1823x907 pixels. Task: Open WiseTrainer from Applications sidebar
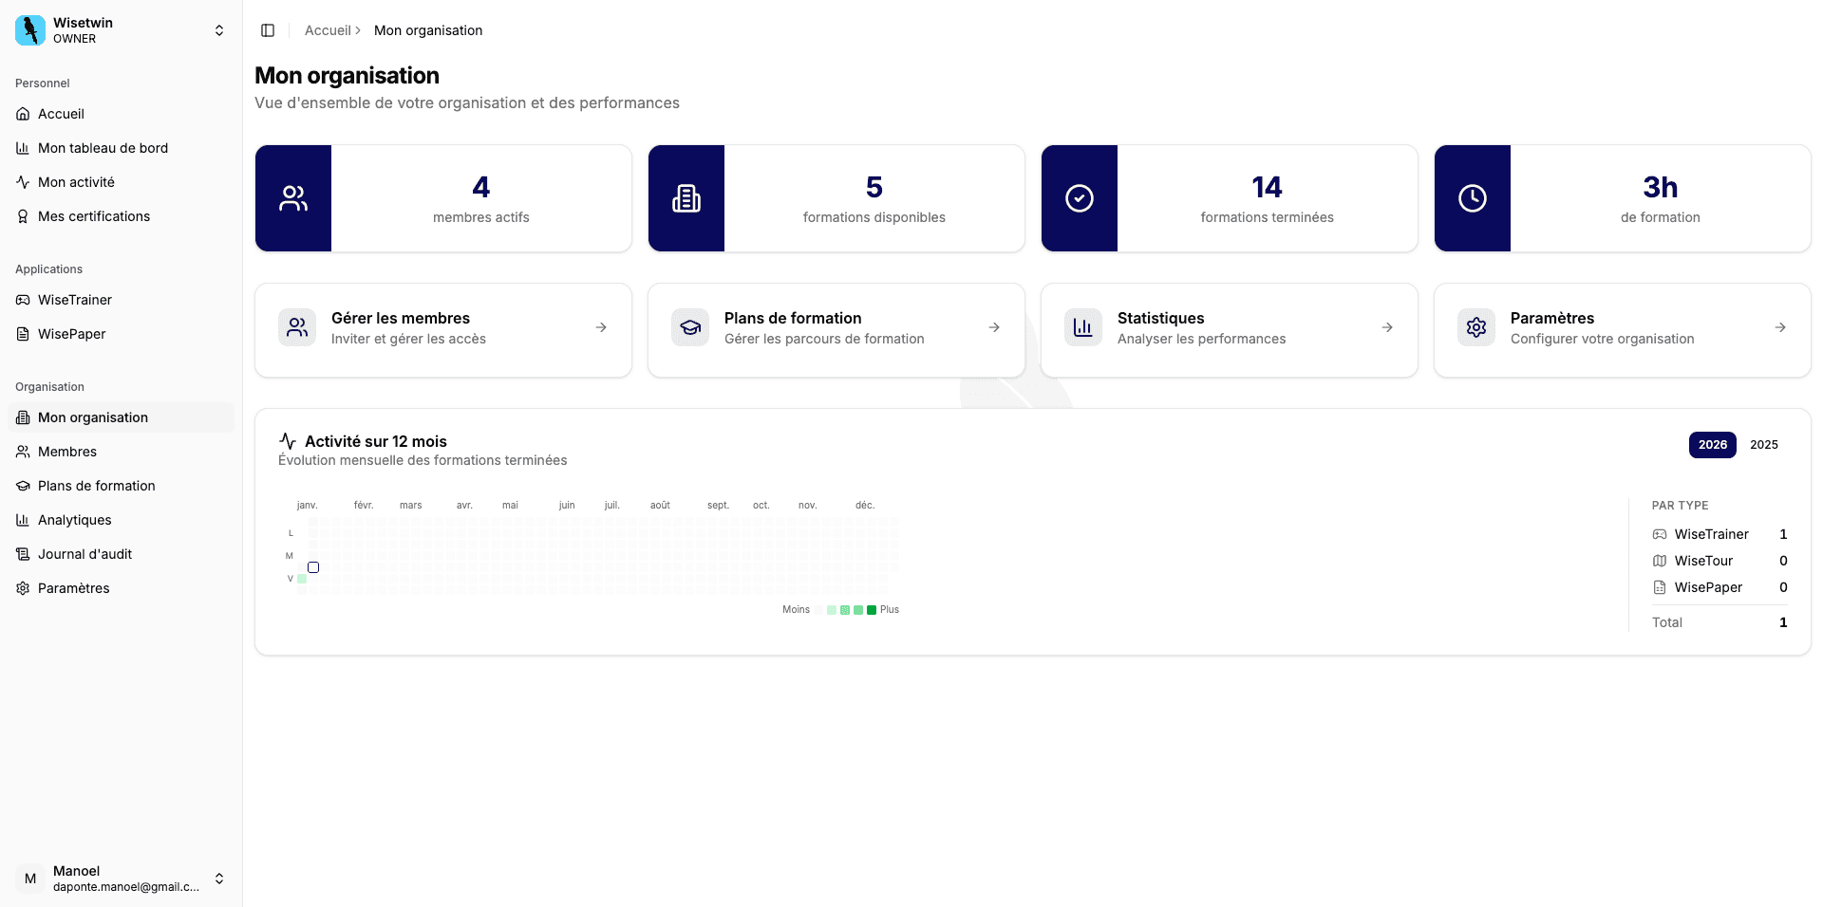coord(75,299)
